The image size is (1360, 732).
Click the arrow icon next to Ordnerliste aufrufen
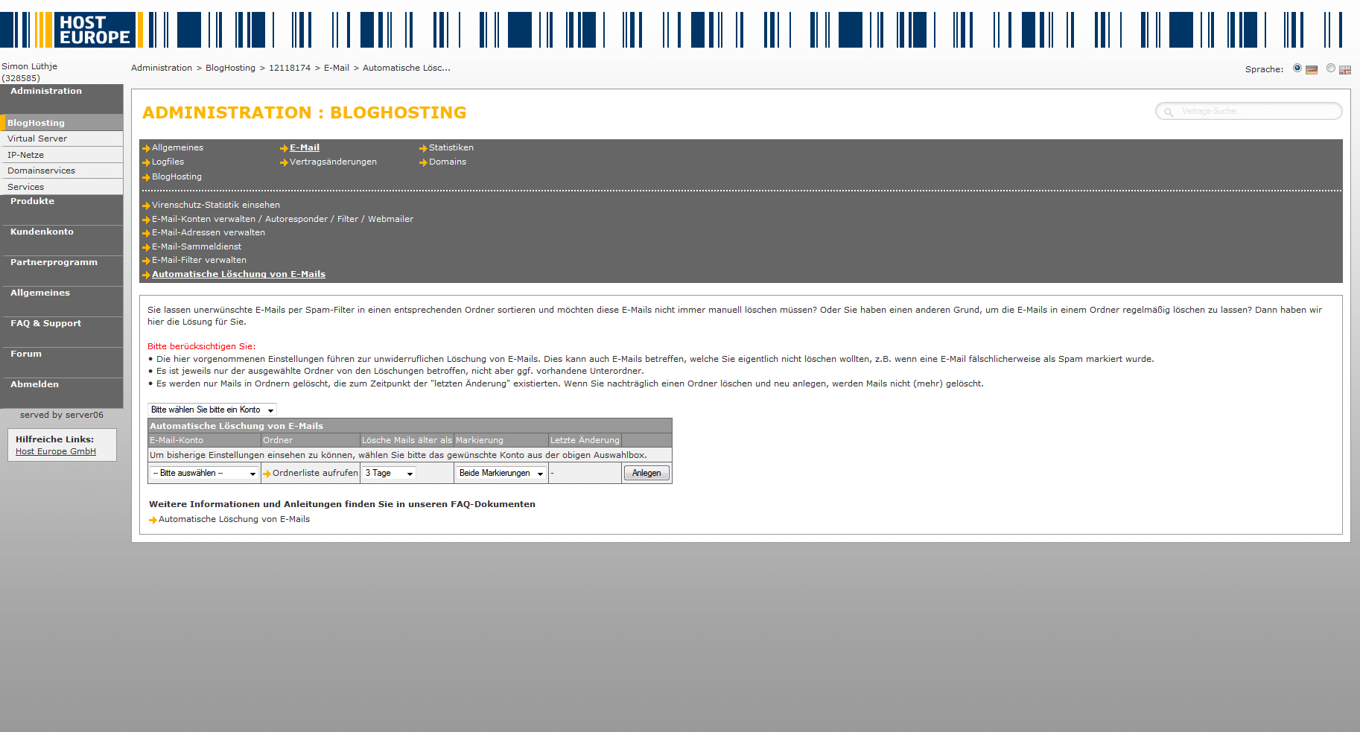pos(267,474)
